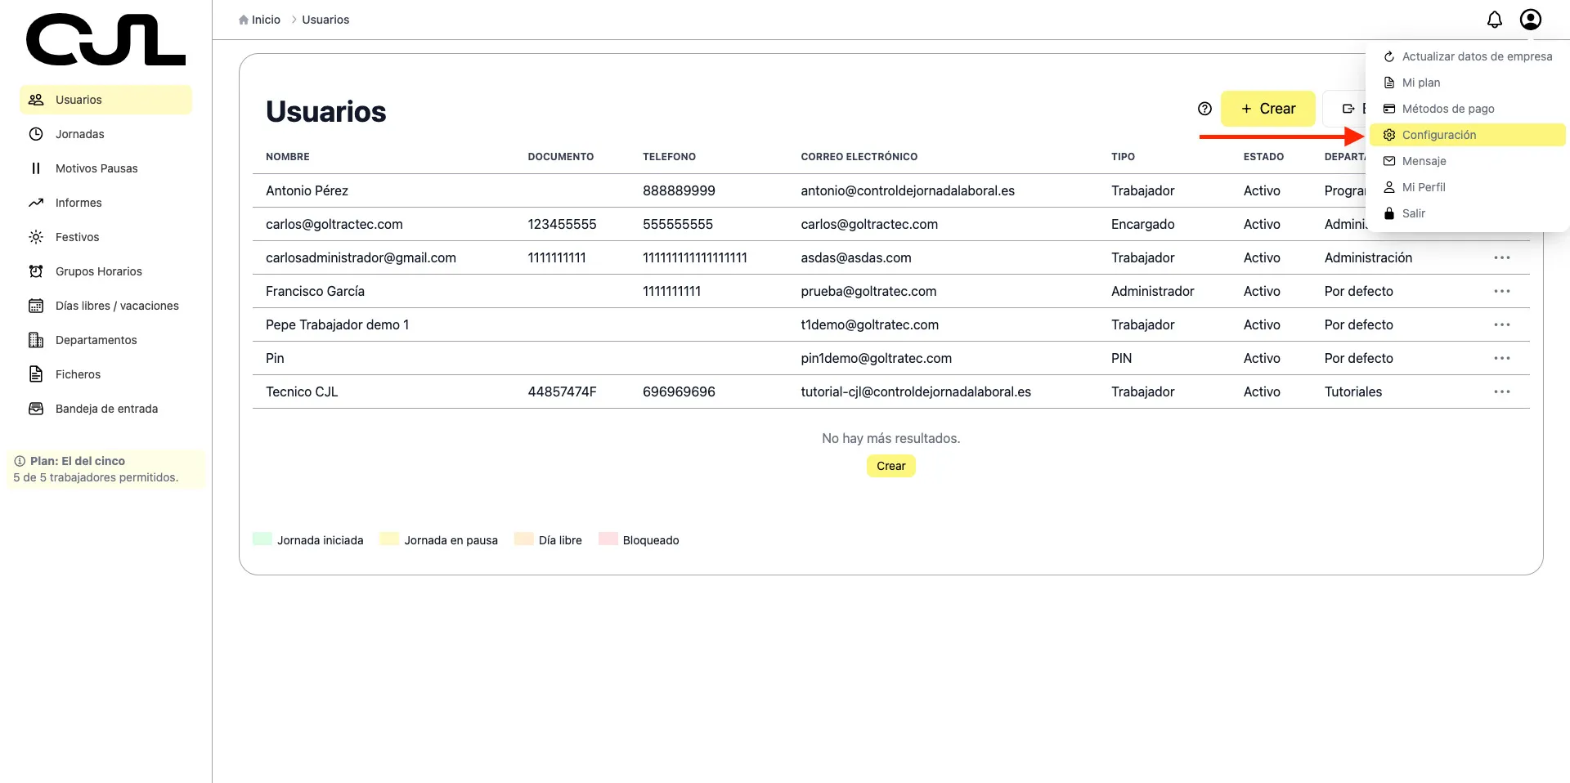The image size is (1570, 783).
Task: Open the user account avatar menu
Action: [1530, 20]
